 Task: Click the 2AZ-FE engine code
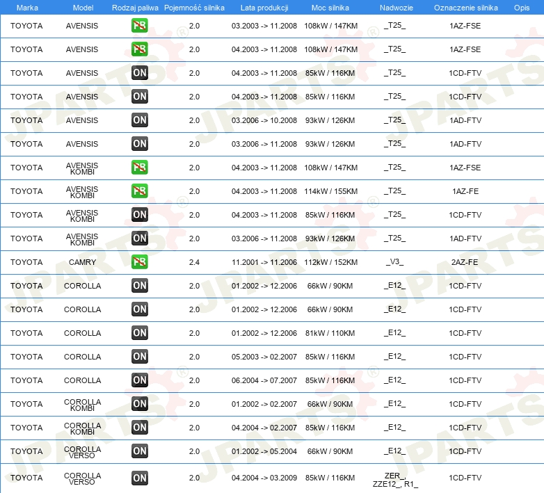pos(465,262)
